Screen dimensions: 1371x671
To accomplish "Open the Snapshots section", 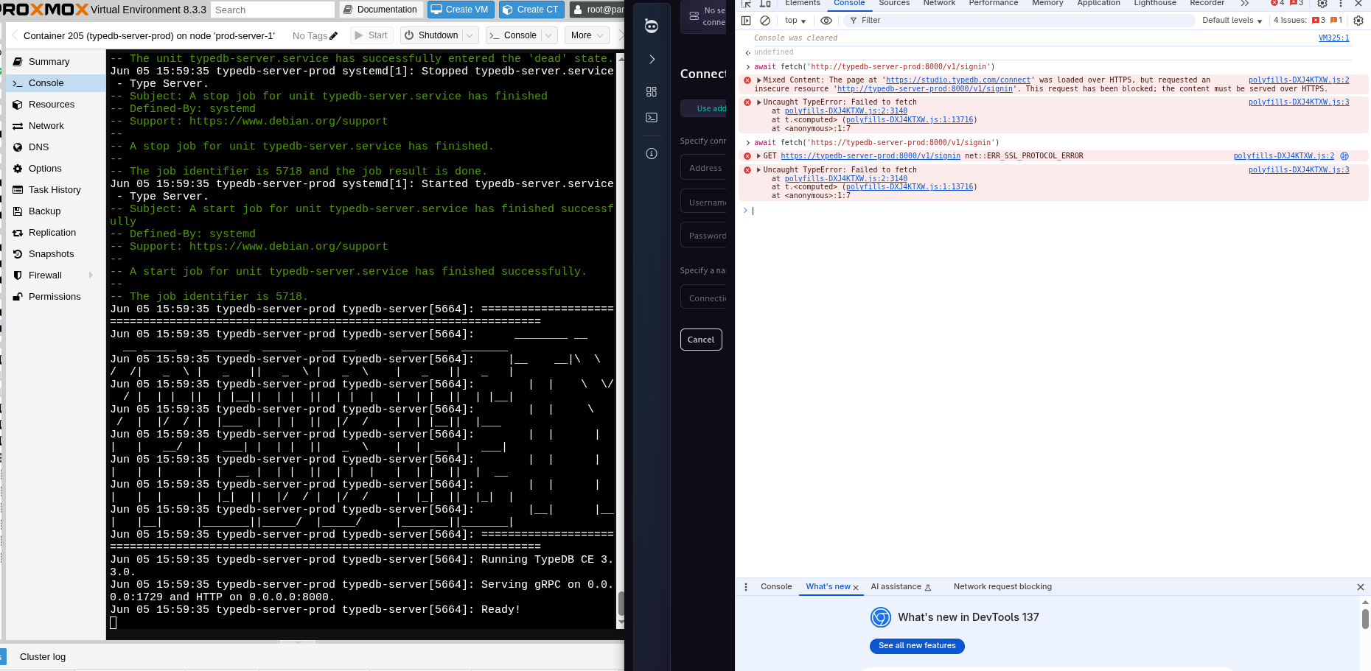I will (x=51, y=254).
